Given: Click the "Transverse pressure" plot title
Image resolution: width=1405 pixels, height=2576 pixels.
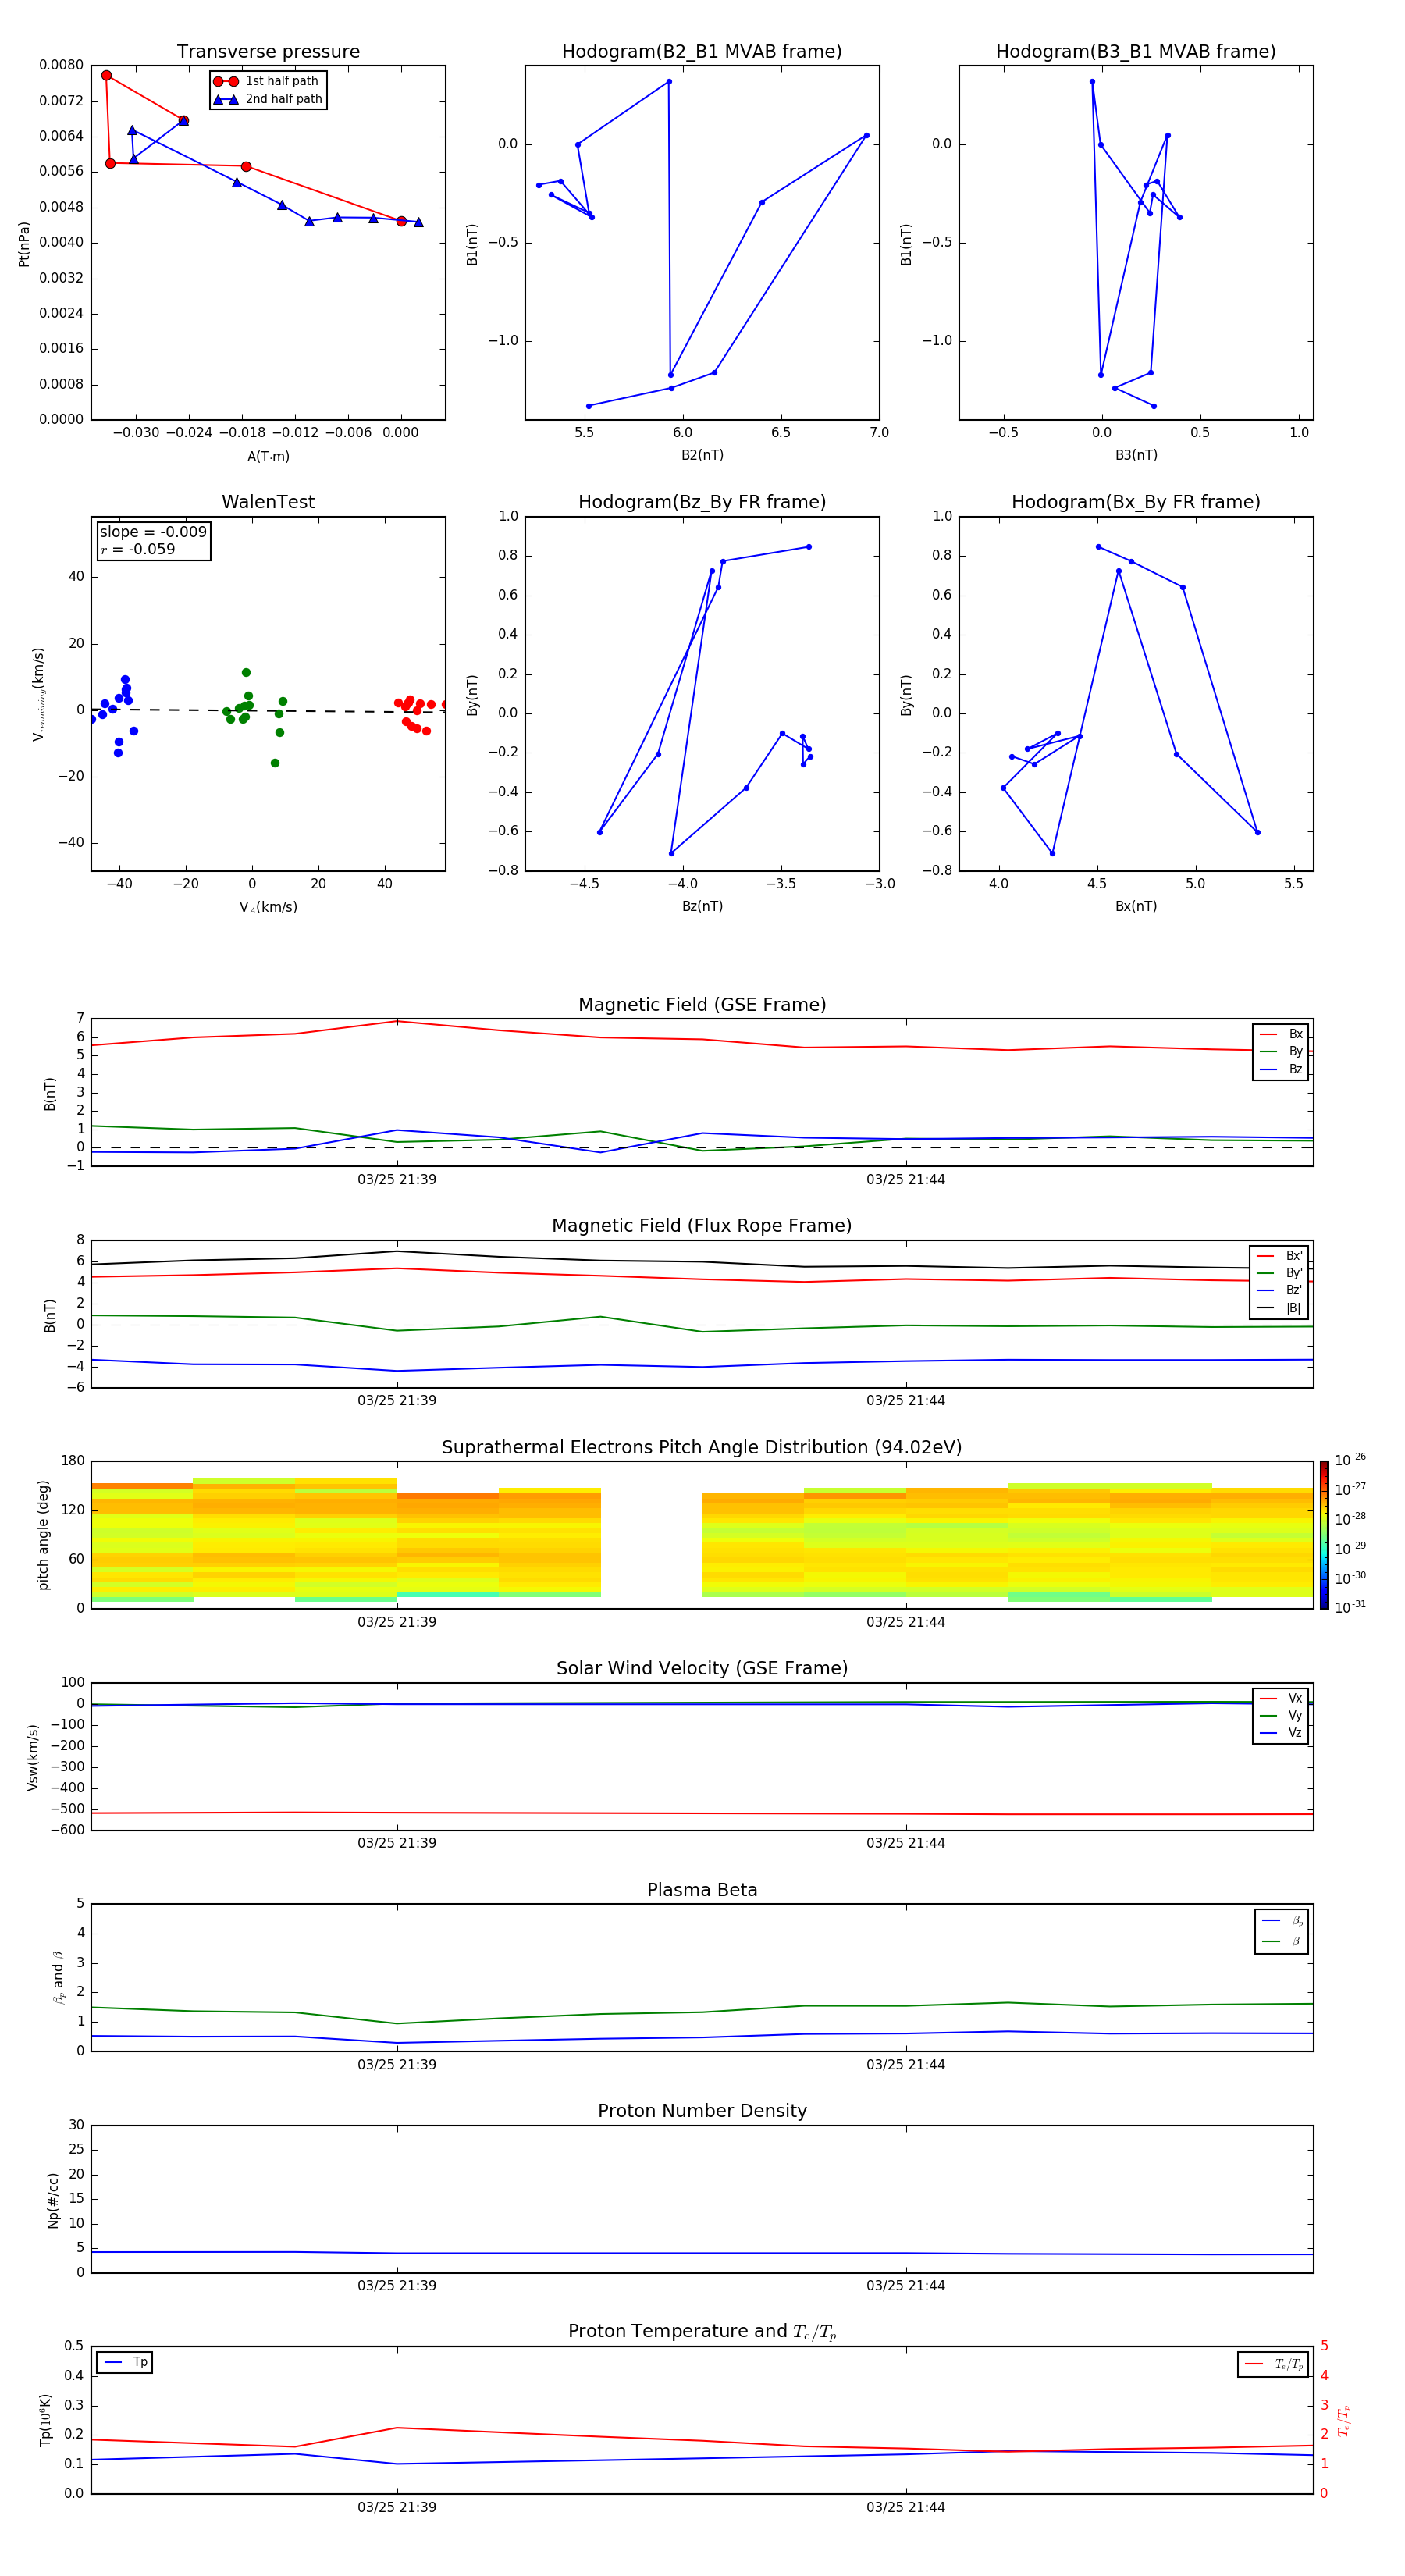Looking at the screenshot, I should point(268,52).
